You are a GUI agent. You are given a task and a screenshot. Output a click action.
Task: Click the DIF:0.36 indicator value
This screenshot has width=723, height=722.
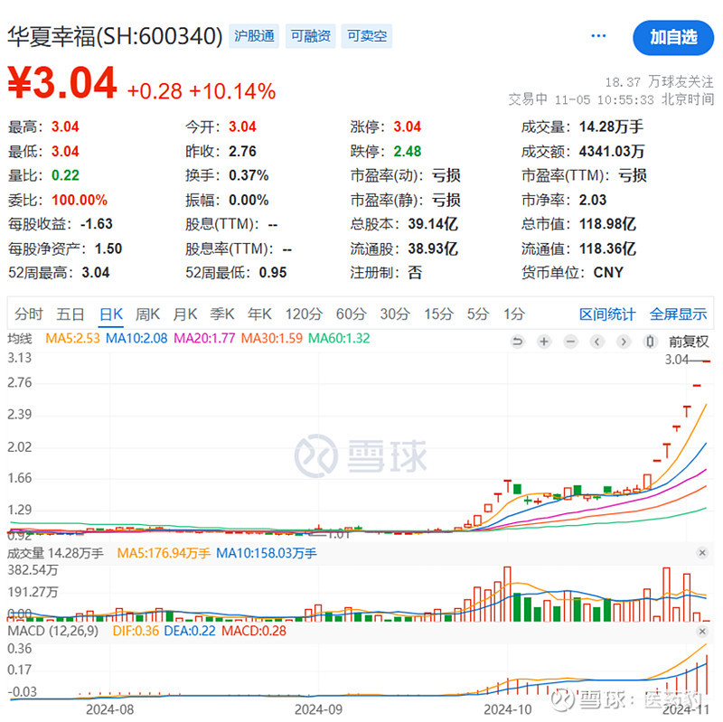136,631
